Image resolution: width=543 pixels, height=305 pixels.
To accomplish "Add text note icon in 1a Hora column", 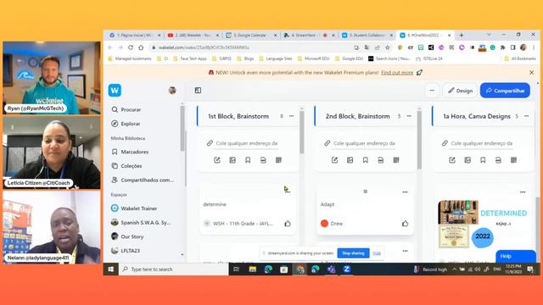I will (452, 160).
